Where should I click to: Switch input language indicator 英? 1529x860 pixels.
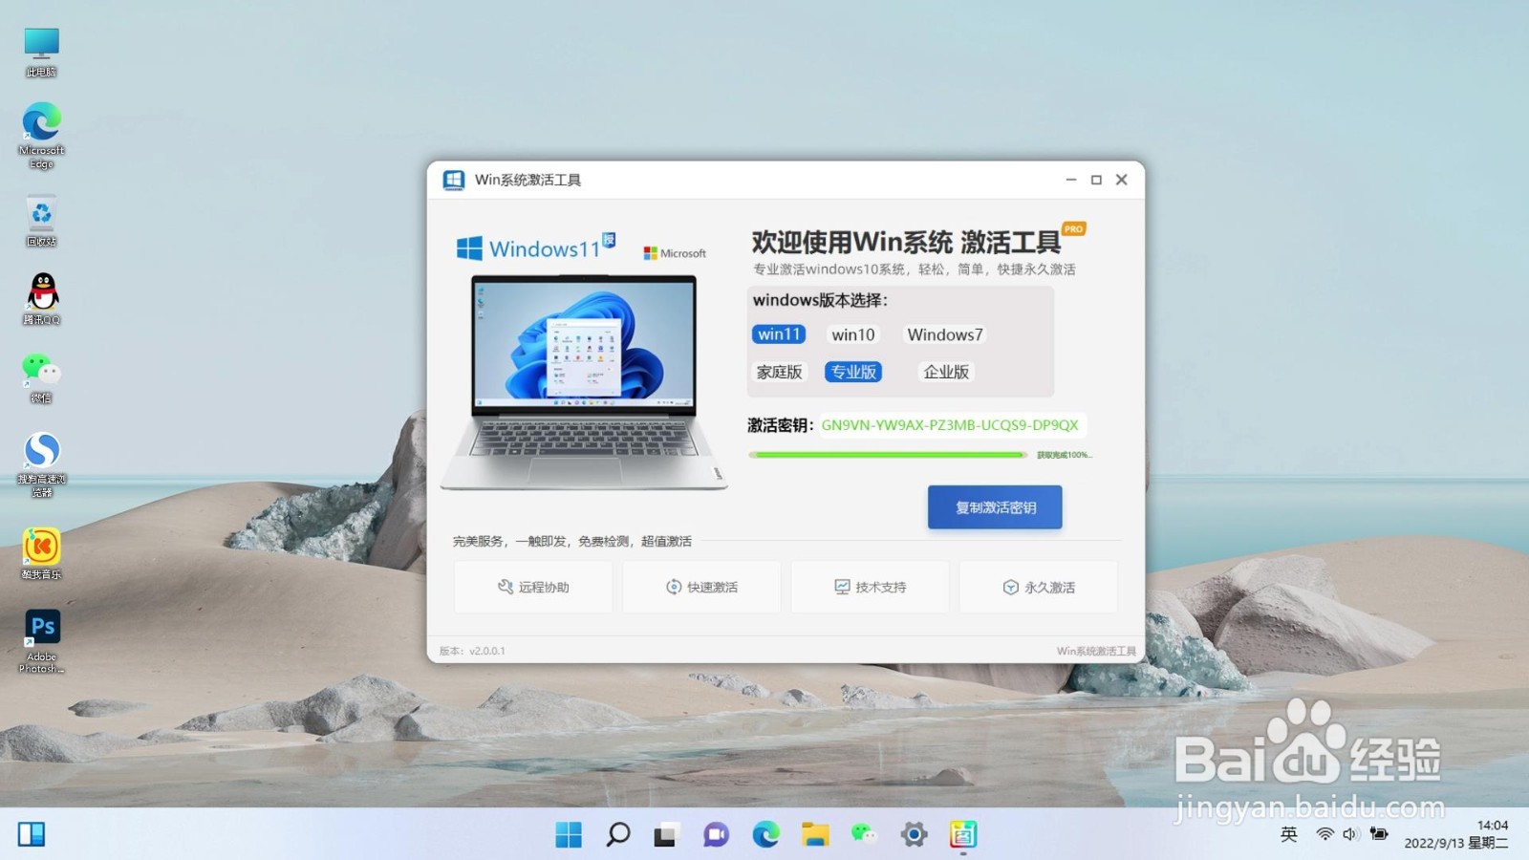(1288, 834)
